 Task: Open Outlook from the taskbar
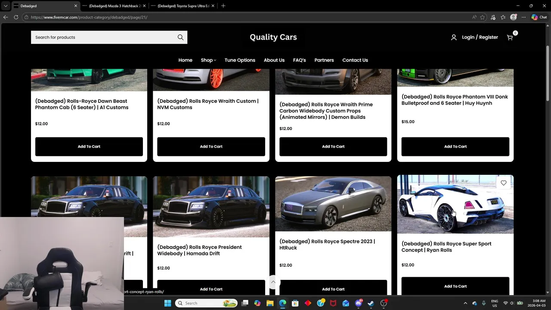pyautogui.click(x=346, y=303)
